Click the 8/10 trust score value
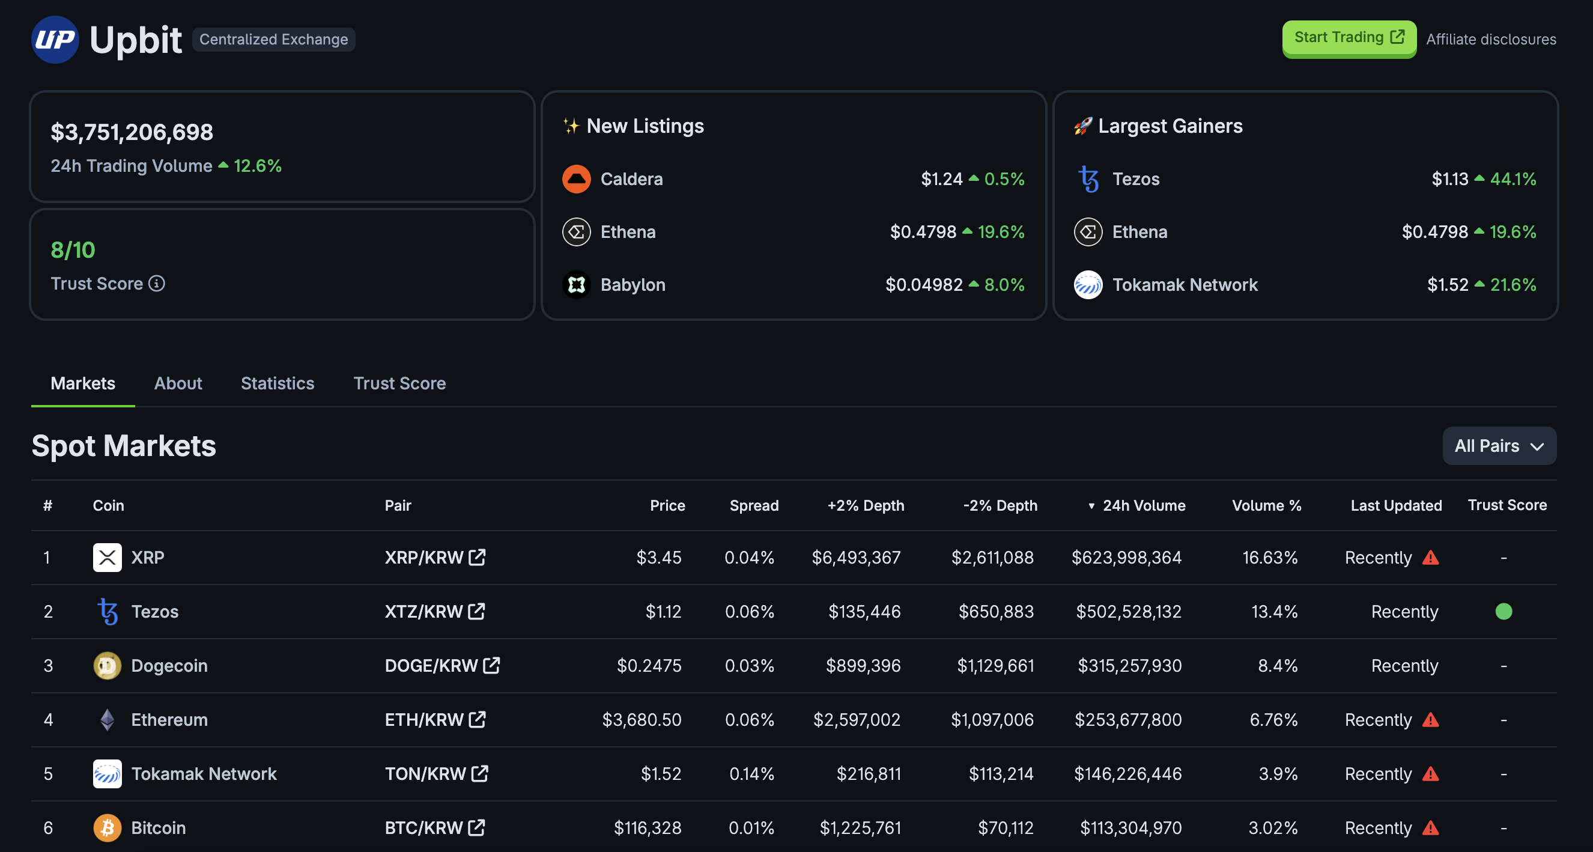The height and width of the screenshot is (852, 1593). click(73, 250)
